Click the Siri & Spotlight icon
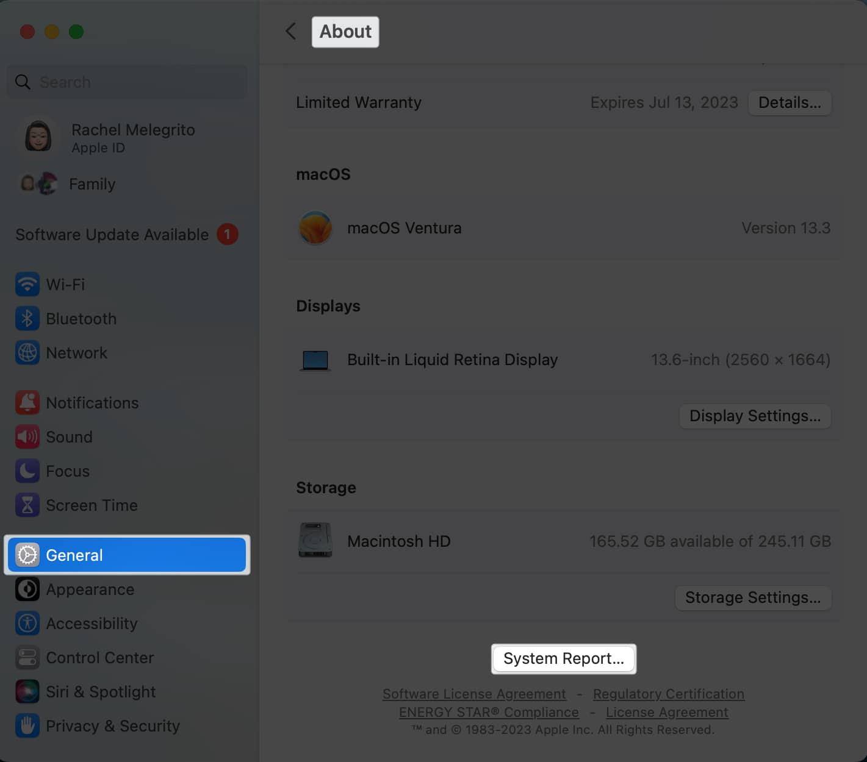The image size is (867, 762). coord(27,691)
